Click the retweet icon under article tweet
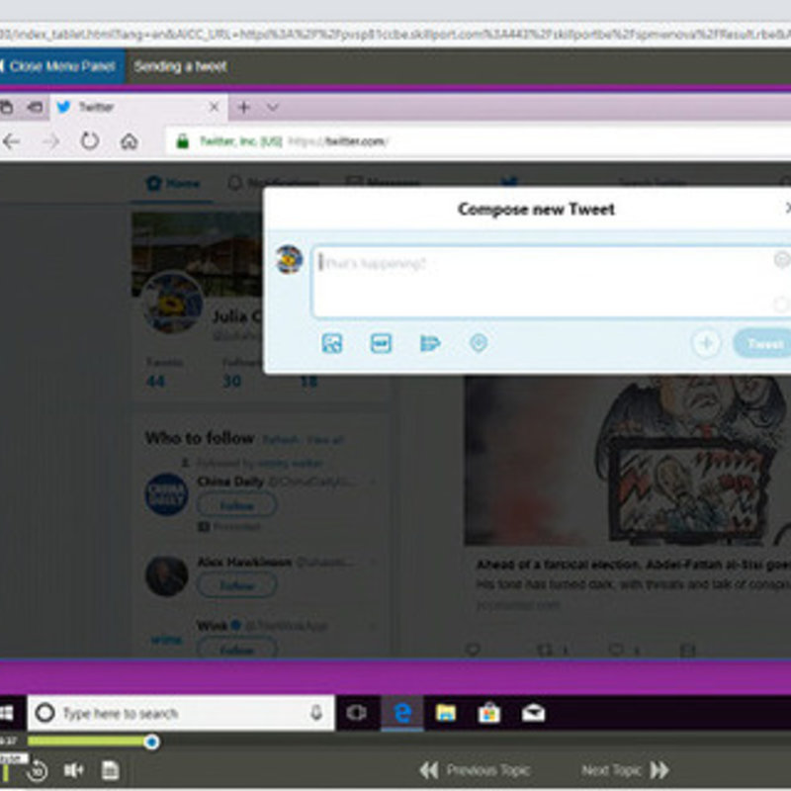The width and height of the screenshot is (791, 791). (545, 650)
